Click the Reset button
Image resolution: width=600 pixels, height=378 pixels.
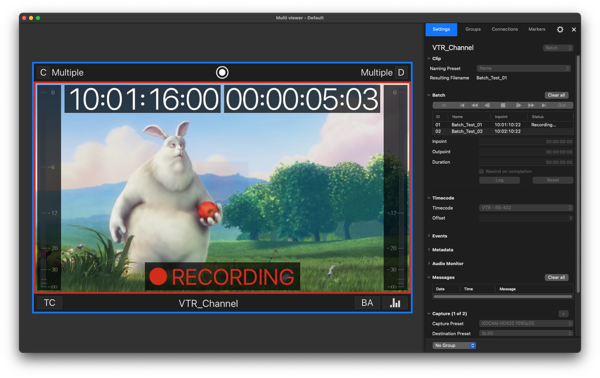(x=553, y=180)
